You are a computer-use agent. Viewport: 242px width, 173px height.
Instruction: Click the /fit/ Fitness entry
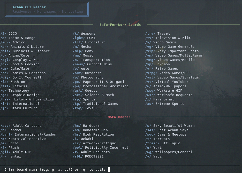click(x=14, y=86)
